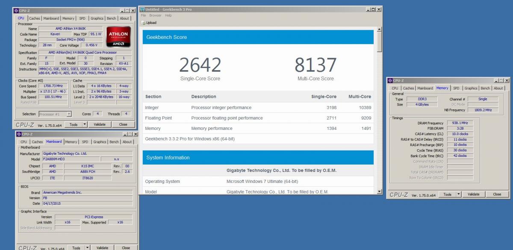Select the SPD tab in the Mainboard window
The width and height of the screenshot is (513, 250).
pos(85,142)
